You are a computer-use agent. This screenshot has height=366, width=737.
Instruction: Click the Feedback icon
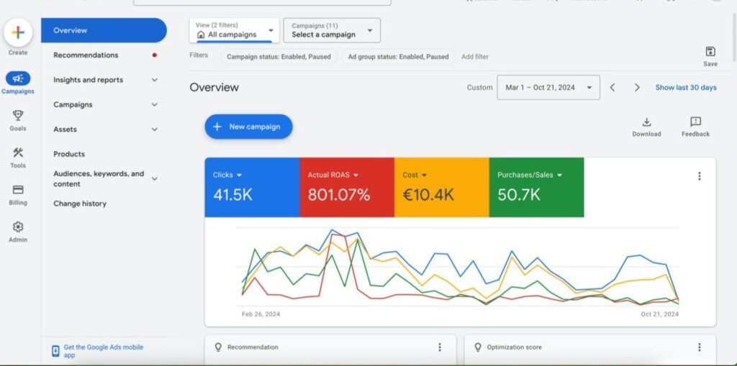pyautogui.click(x=695, y=122)
